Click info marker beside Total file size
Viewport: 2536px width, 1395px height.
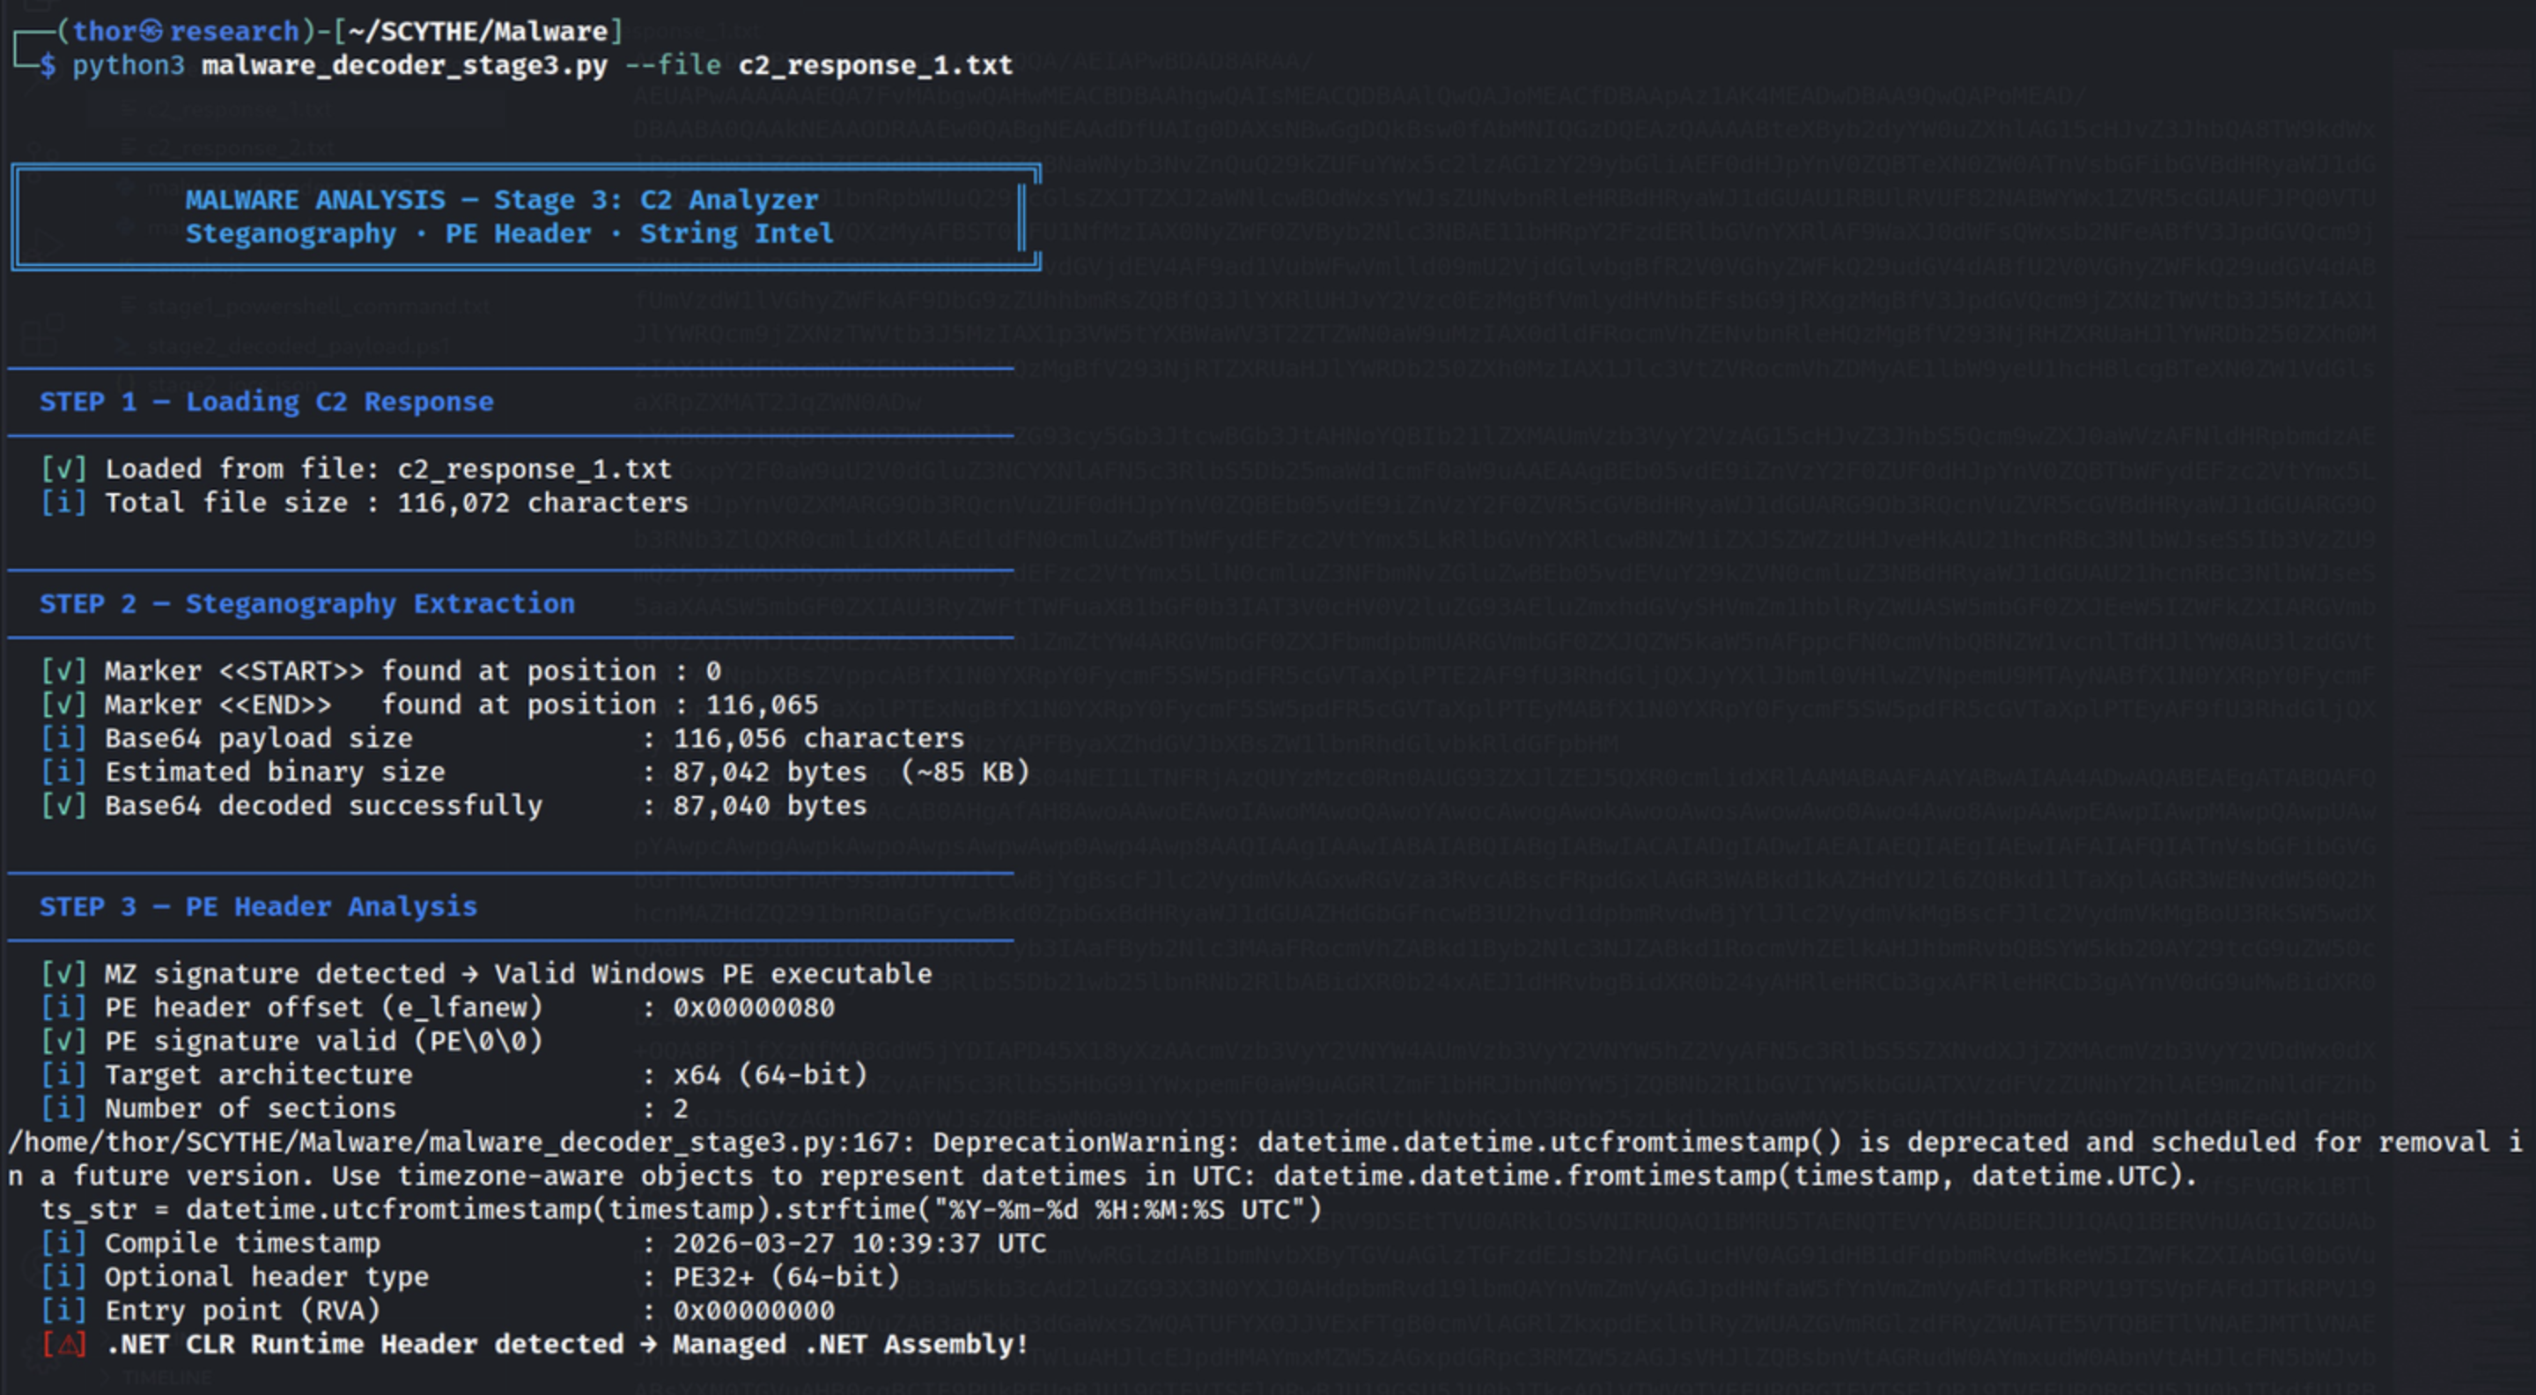[64, 503]
